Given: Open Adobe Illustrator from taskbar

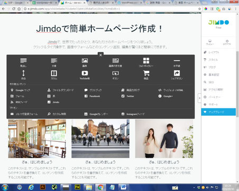Looking at the screenshot, I should pyautogui.click(x=43, y=187).
